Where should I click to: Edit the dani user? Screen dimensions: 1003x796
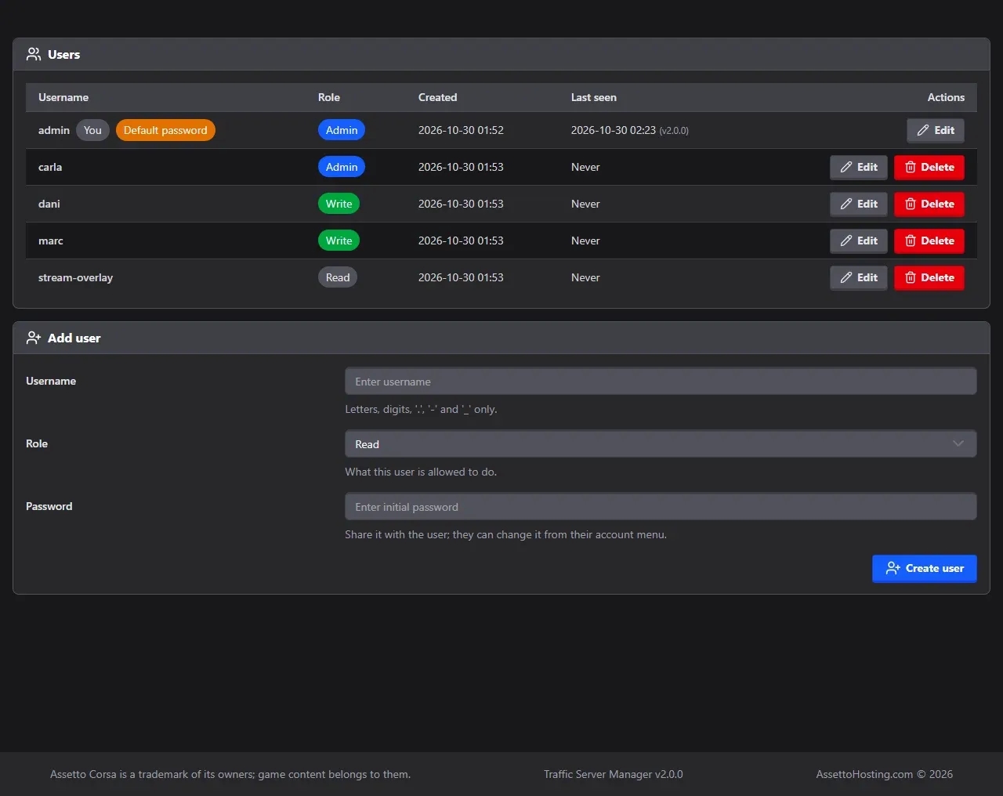(859, 204)
